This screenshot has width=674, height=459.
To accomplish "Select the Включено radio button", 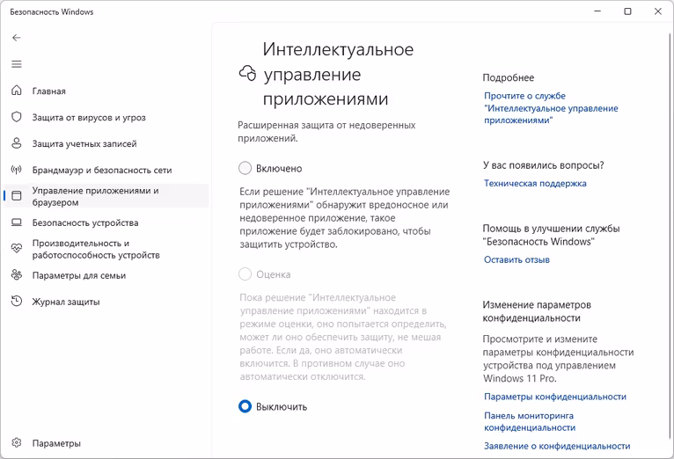I will (x=245, y=168).
